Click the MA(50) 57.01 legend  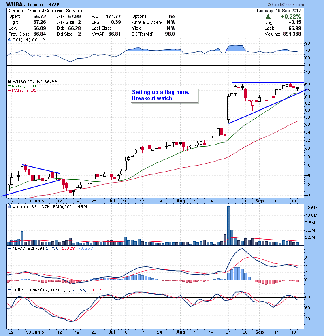(22, 90)
